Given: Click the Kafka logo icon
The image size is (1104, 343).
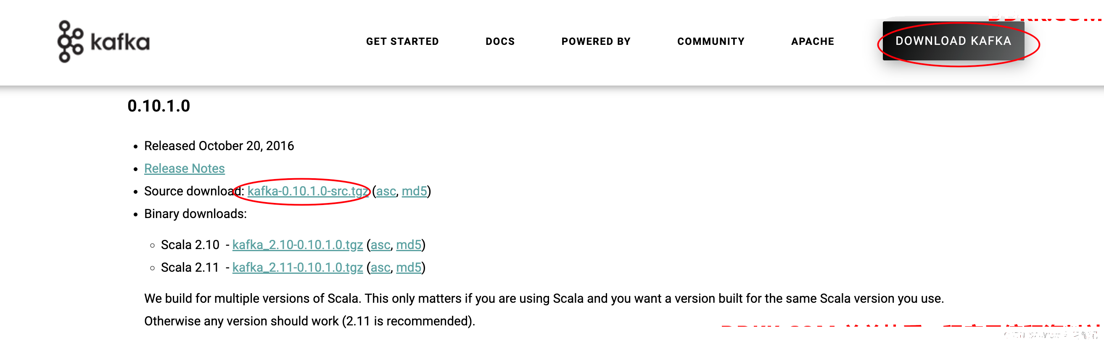Looking at the screenshot, I should 70,42.
